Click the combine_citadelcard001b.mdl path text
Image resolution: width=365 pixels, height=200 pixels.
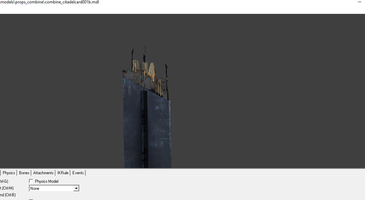49,2
